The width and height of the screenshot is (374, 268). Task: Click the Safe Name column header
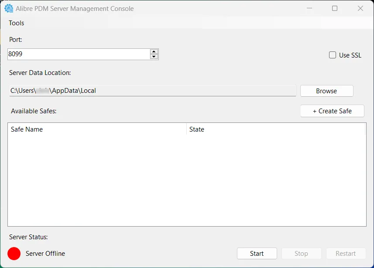[97, 129]
